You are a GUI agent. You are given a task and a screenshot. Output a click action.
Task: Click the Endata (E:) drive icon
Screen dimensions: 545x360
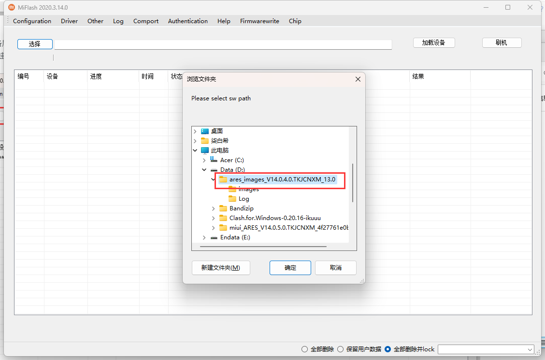(x=214, y=237)
